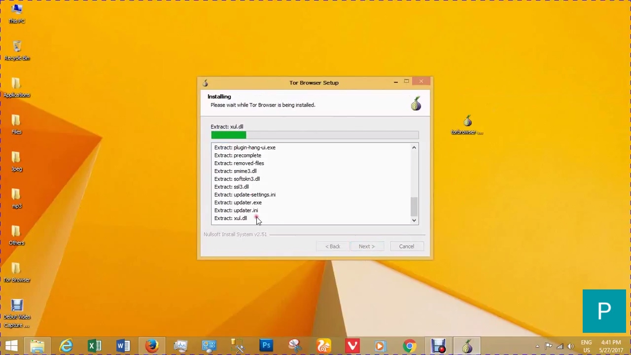The height and width of the screenshot is (355, 631).
Task: Select 'Extract: removed-files' log line
Action: (239, 163)
